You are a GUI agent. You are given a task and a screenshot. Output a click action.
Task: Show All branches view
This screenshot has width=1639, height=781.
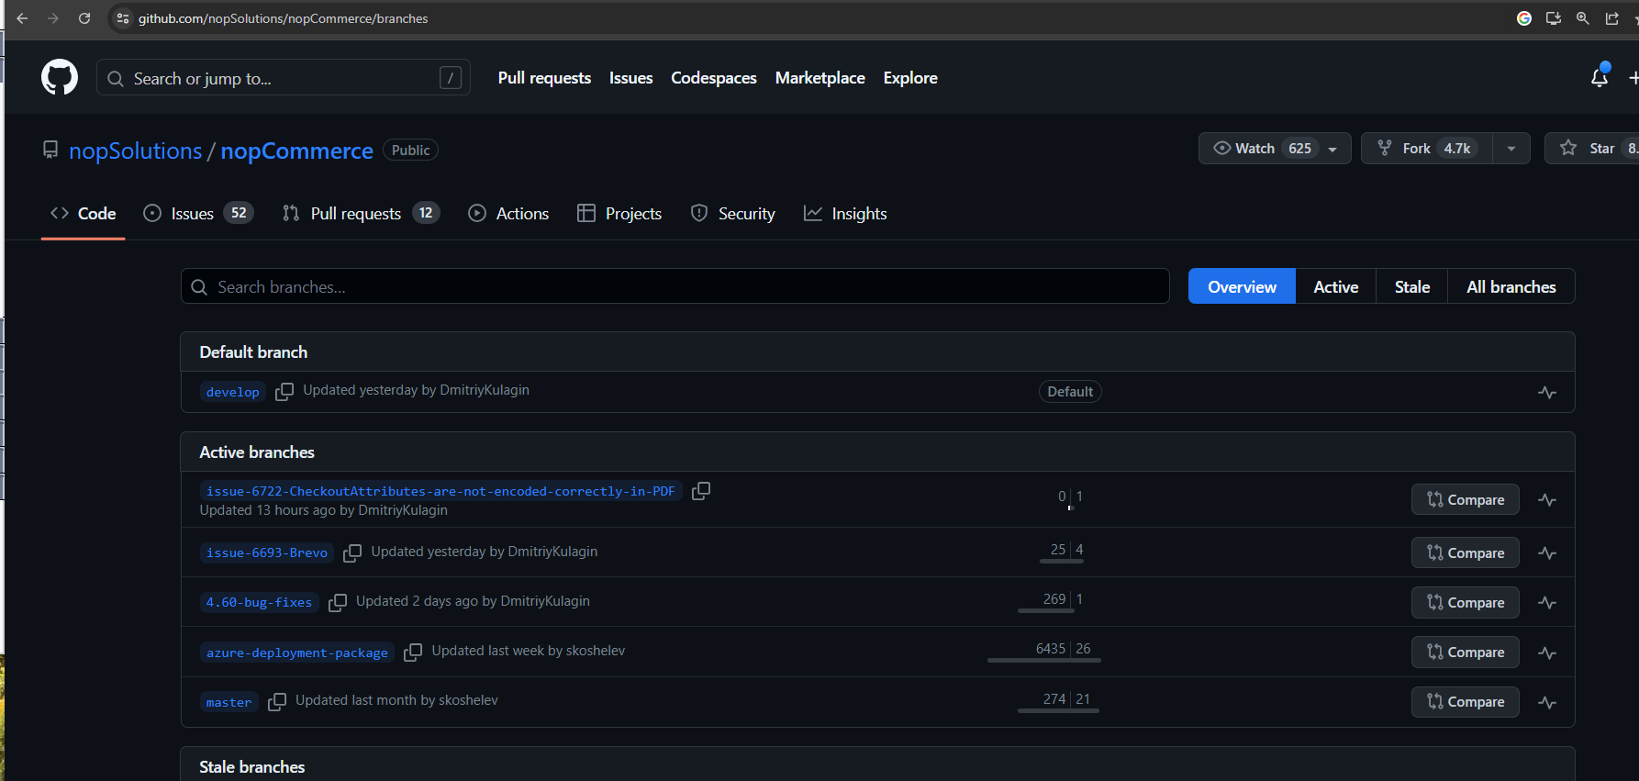[1511, 287]
